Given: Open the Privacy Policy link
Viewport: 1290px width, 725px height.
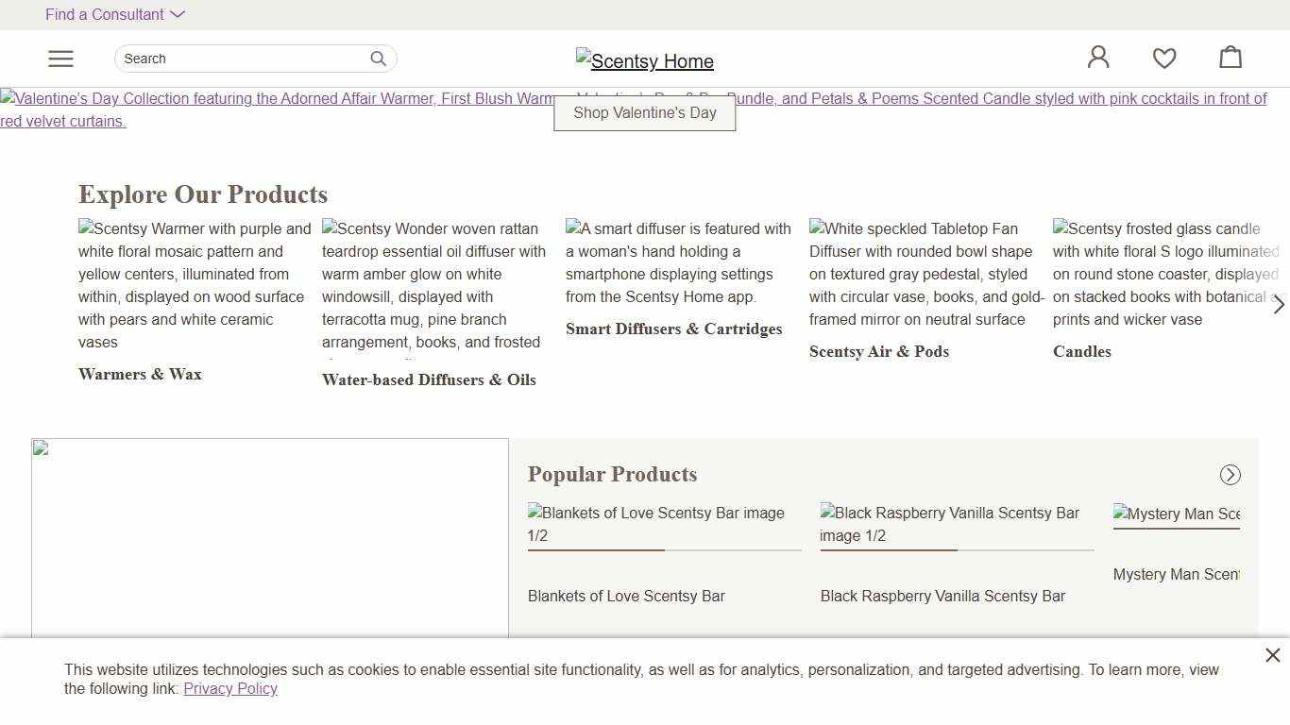Looking at the screenshot, I should (230, 688).
